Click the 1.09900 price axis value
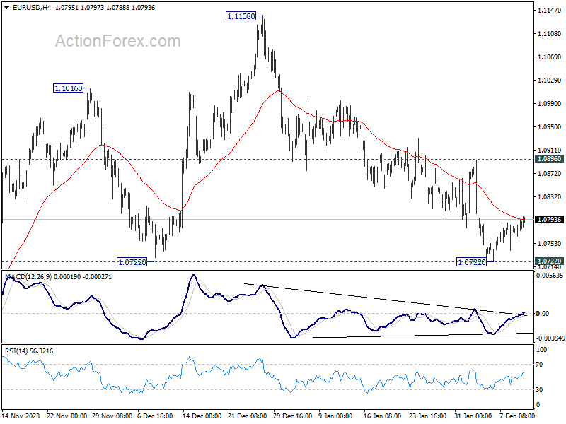Viewport: 566px width, 424px height. tap(550, 104)
